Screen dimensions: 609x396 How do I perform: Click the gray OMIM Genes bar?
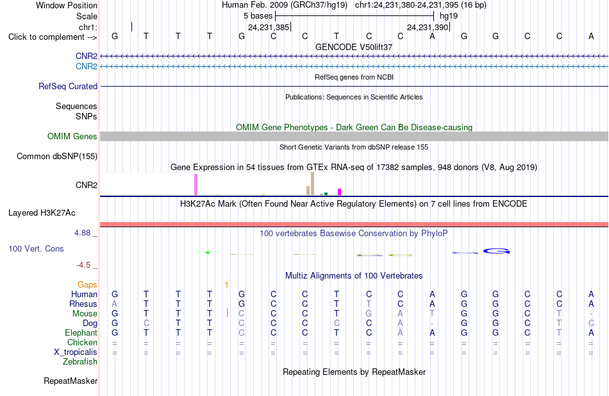(355, 136)
